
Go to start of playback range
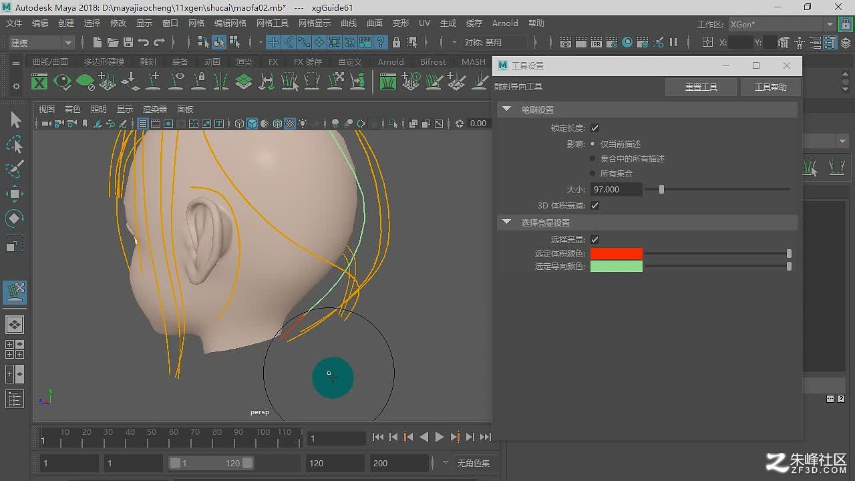378,437
